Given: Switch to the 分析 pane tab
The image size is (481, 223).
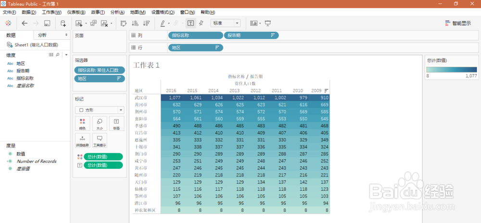Looking at the screenshot, I should 42,35.
